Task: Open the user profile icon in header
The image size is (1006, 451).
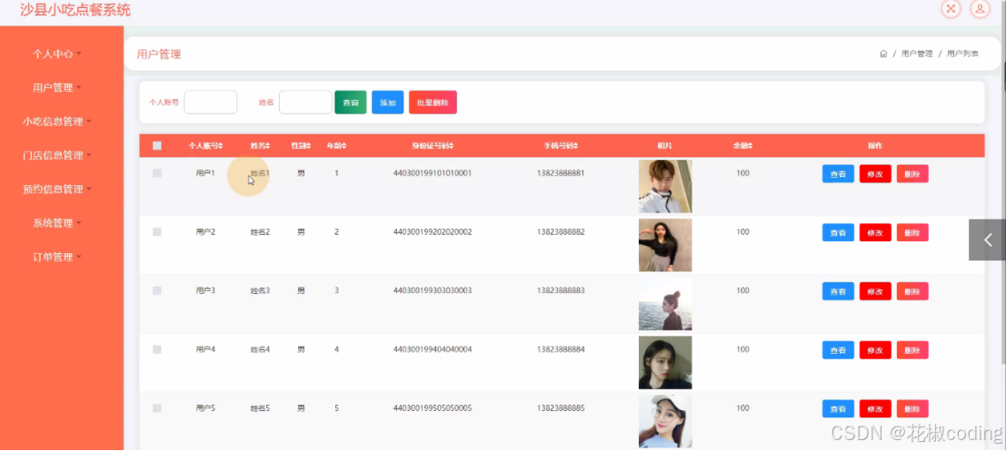Action: pos(980,8)
